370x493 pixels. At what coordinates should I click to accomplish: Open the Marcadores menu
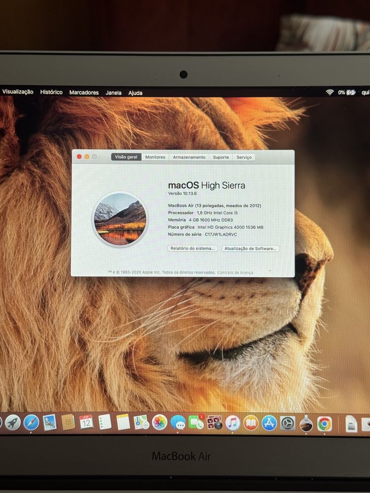(84, 93)
